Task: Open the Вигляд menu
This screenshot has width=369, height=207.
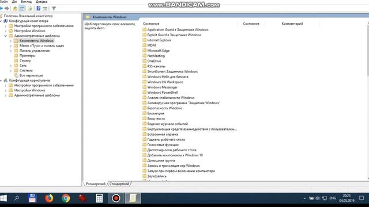Action: (x=26, y=2)
